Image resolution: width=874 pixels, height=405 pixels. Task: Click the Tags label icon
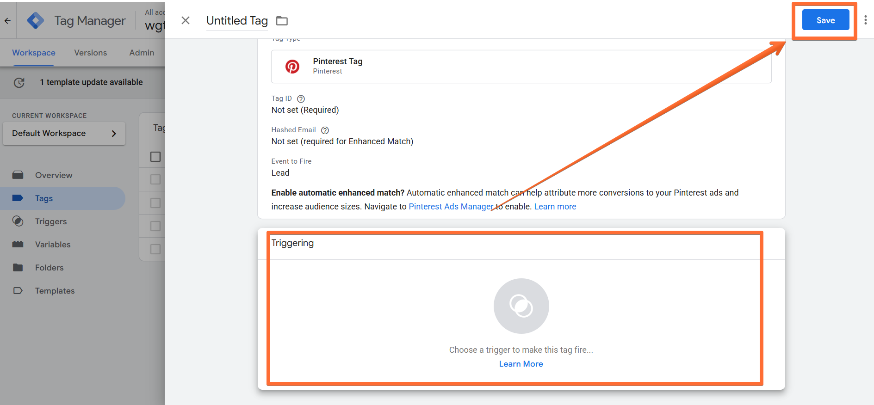(18, 198)
